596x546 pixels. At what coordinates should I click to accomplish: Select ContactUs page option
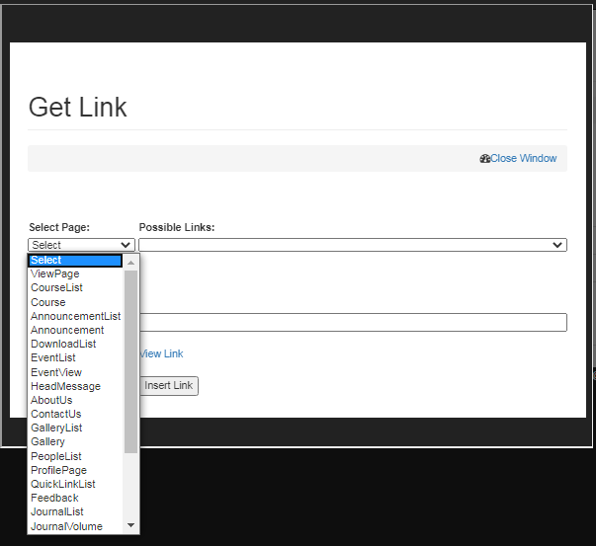coord(55,414)
